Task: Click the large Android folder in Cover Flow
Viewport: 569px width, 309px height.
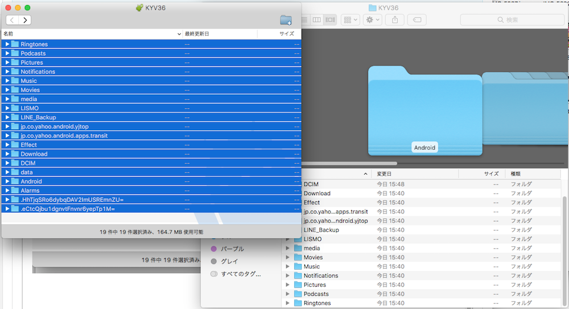Action: [x=424, y=111]
